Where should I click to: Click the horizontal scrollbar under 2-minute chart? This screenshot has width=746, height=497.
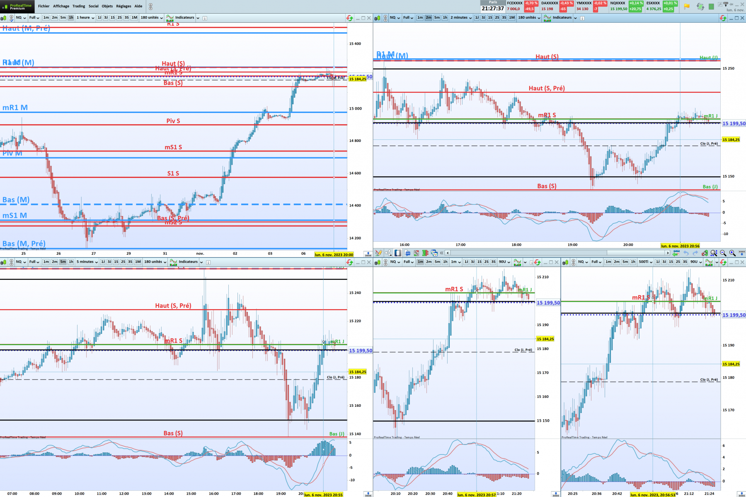557,253
